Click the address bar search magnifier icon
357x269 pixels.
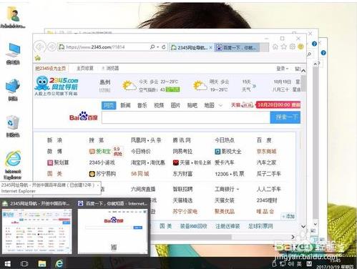152,47
